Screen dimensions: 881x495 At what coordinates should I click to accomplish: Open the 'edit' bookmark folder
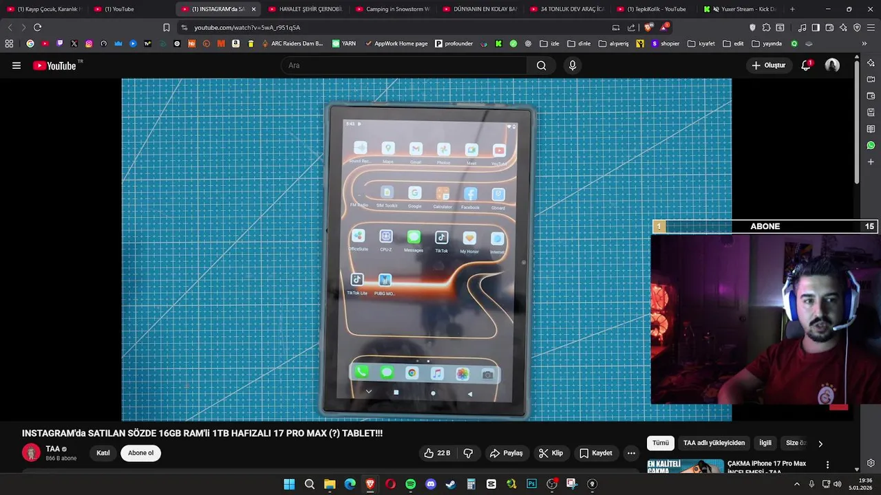pyautogui.click(x=734, y=43)
